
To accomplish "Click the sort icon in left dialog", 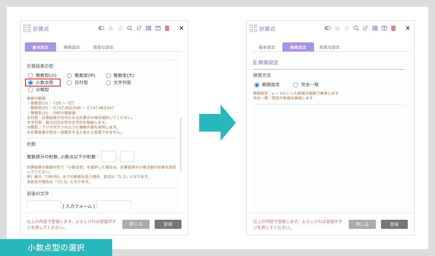I will pyautogui.click(x=139, y=28).
